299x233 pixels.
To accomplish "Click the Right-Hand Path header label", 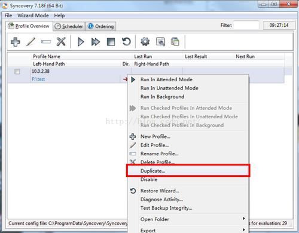I will tap(151, 64).
